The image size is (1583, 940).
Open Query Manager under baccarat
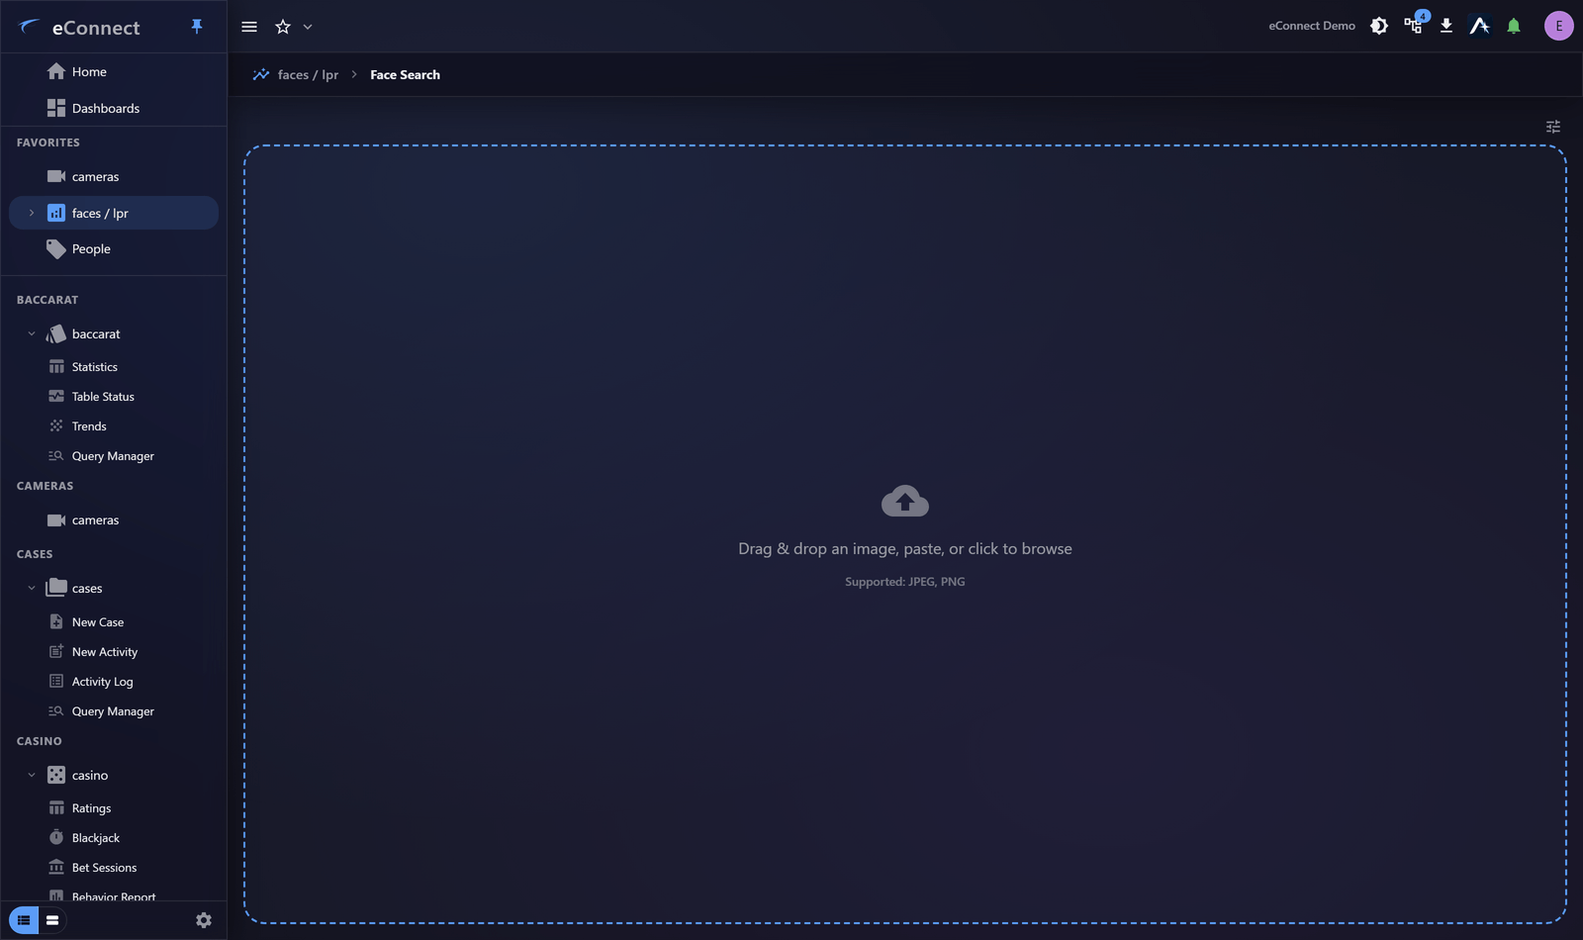pos(114,455)
